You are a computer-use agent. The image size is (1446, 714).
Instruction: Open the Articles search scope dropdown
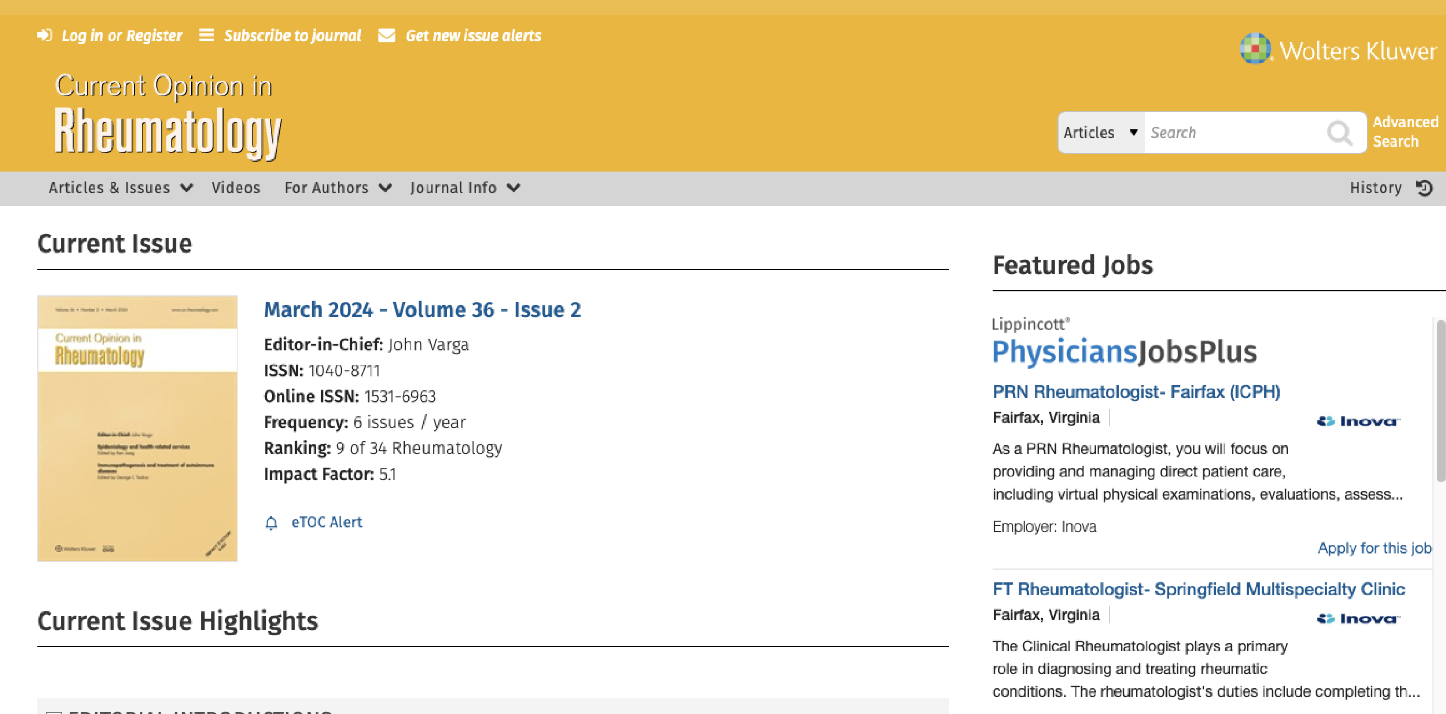(1101, 133)
